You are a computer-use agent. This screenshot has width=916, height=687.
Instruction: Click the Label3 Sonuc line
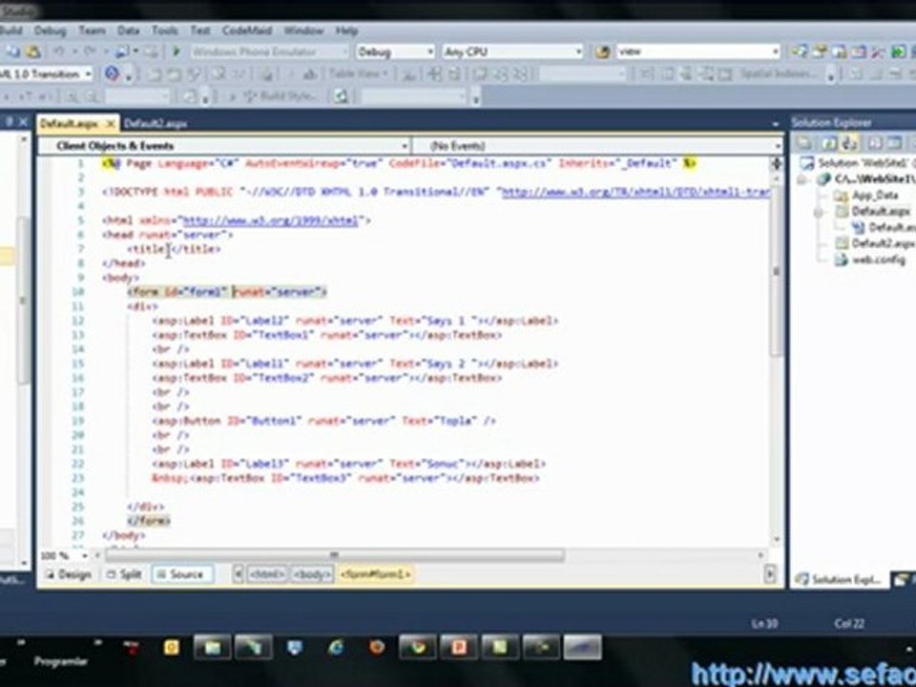(x=349, y=464)
